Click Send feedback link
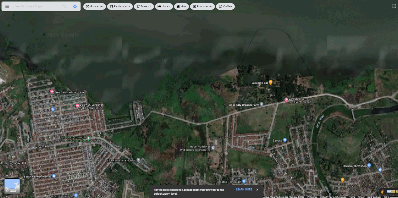 (374, 197)
